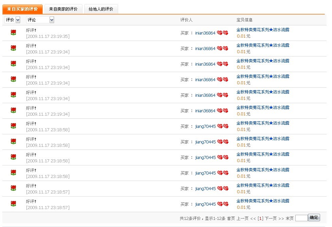Click flower icon of the first jiang70445 review
Viewport: 332px width, 227px height.
pos(13,126)
